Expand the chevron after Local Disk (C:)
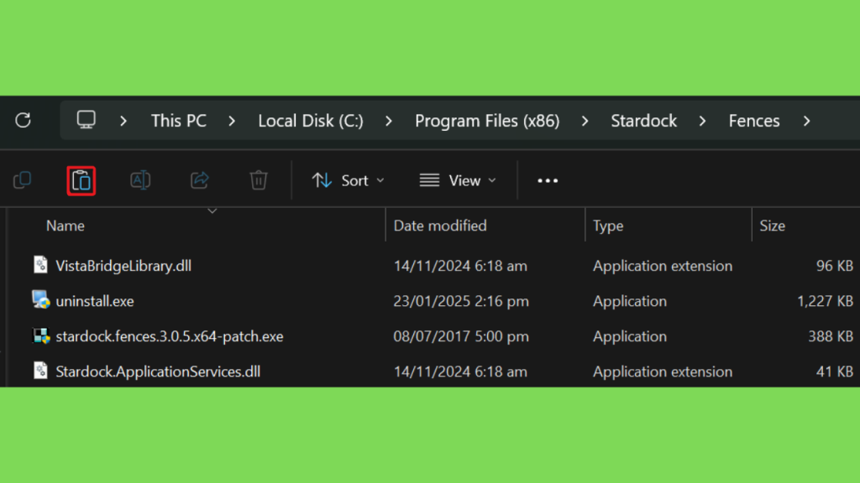 (x=388, y=121)
